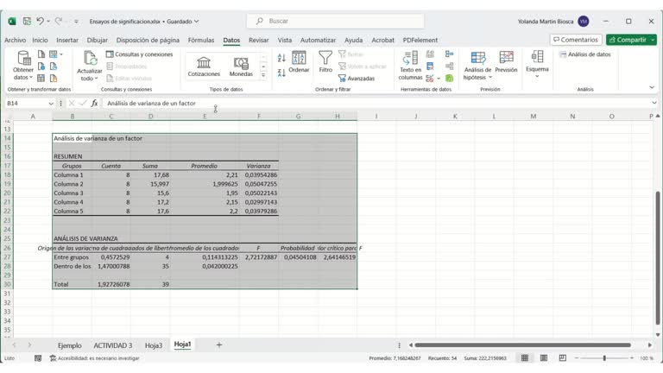This screenshot has width=663, height=373.
Task: Click the insert function fx icon
Action: pos(94,104)
